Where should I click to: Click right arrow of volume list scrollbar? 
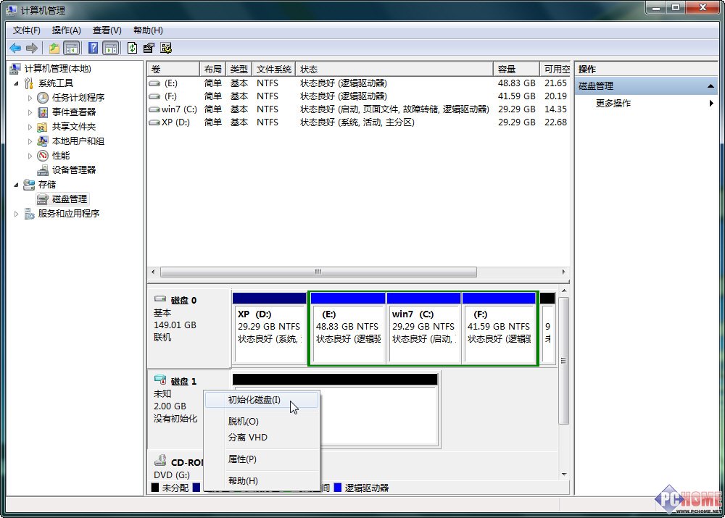point(563,272)
